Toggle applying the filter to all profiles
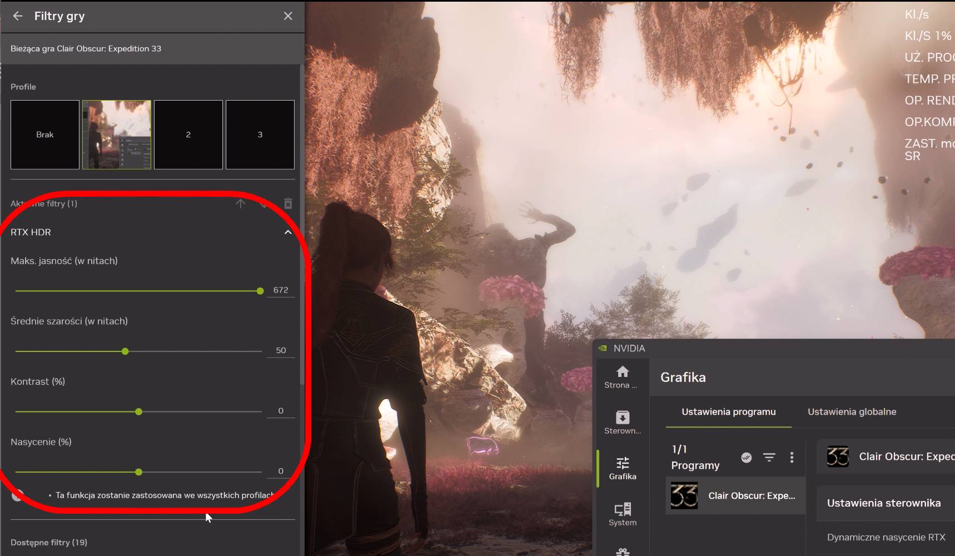The height and width of the screenshot is (556, 955). click(17, 495)
